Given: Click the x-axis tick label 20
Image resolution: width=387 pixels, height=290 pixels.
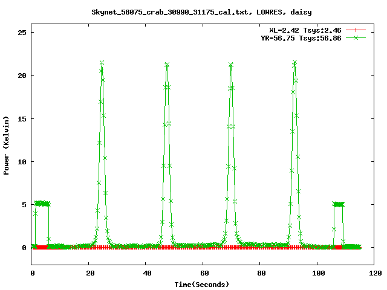Looking at the screenshot, I should 90,273.
